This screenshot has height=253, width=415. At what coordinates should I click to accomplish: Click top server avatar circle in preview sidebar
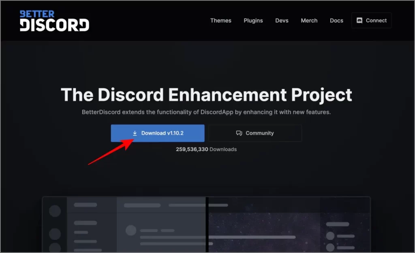(x=55, y=211)
